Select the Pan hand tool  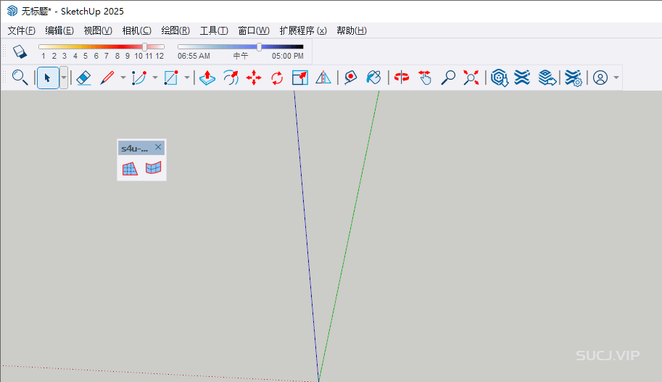click(x=425, y=78)
